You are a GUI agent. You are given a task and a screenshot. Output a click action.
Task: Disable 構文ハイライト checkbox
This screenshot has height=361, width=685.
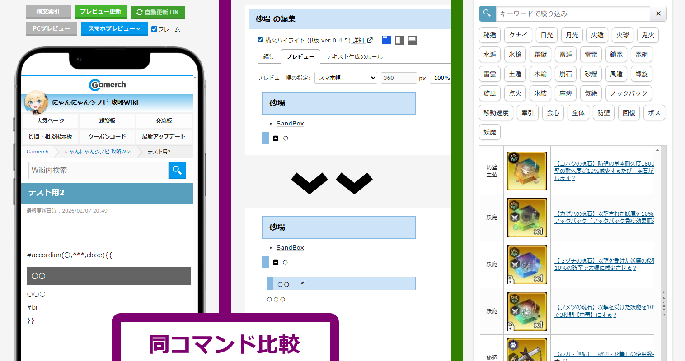(260, 40)
